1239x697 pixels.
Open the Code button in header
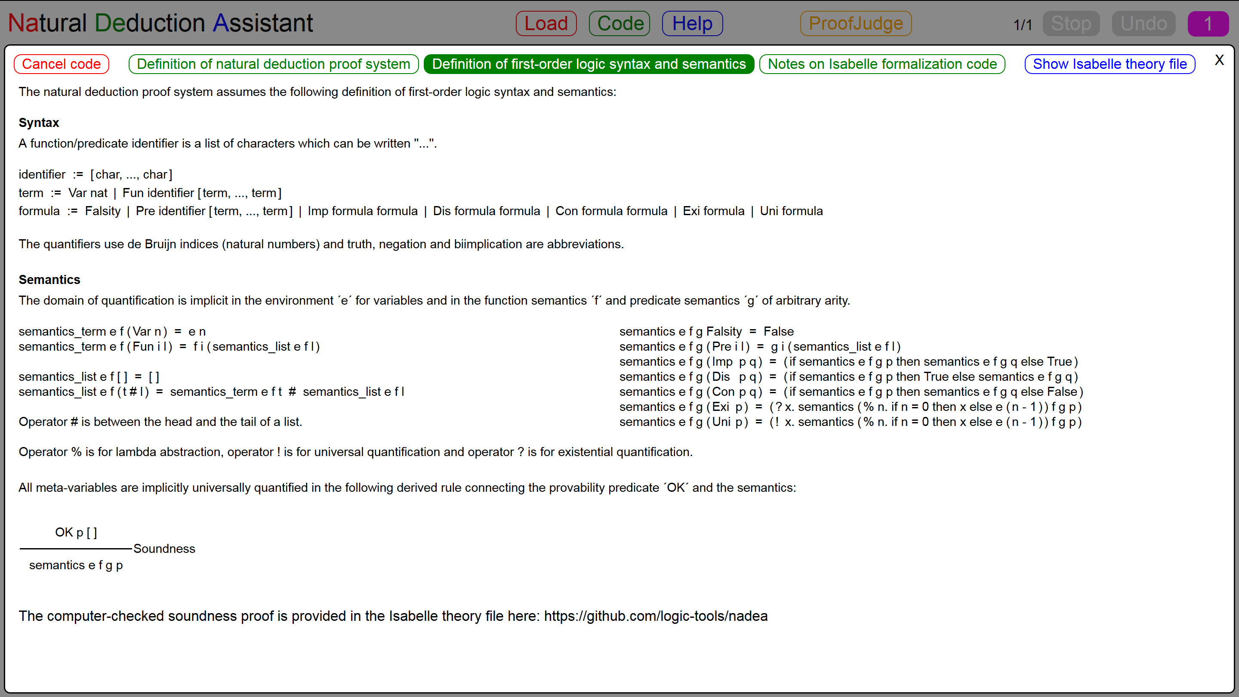pos(619,24)
